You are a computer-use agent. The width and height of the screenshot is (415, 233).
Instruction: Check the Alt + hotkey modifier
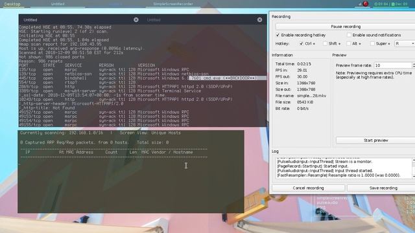pos(349,43)
